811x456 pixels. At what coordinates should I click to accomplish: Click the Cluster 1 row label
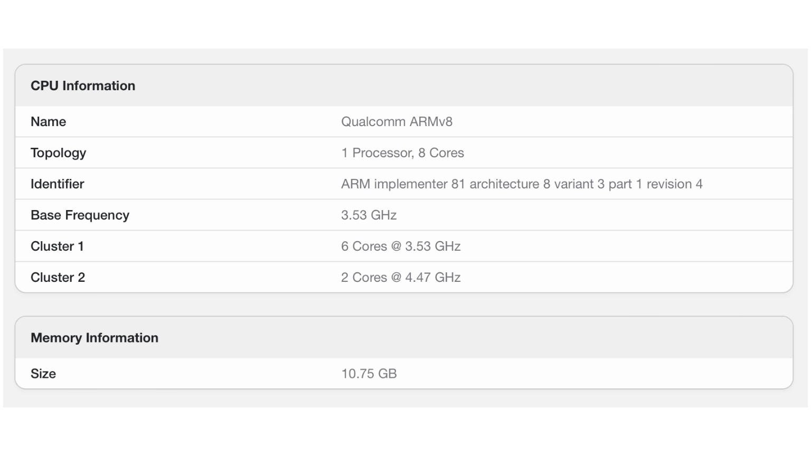[x=57, y=246]
